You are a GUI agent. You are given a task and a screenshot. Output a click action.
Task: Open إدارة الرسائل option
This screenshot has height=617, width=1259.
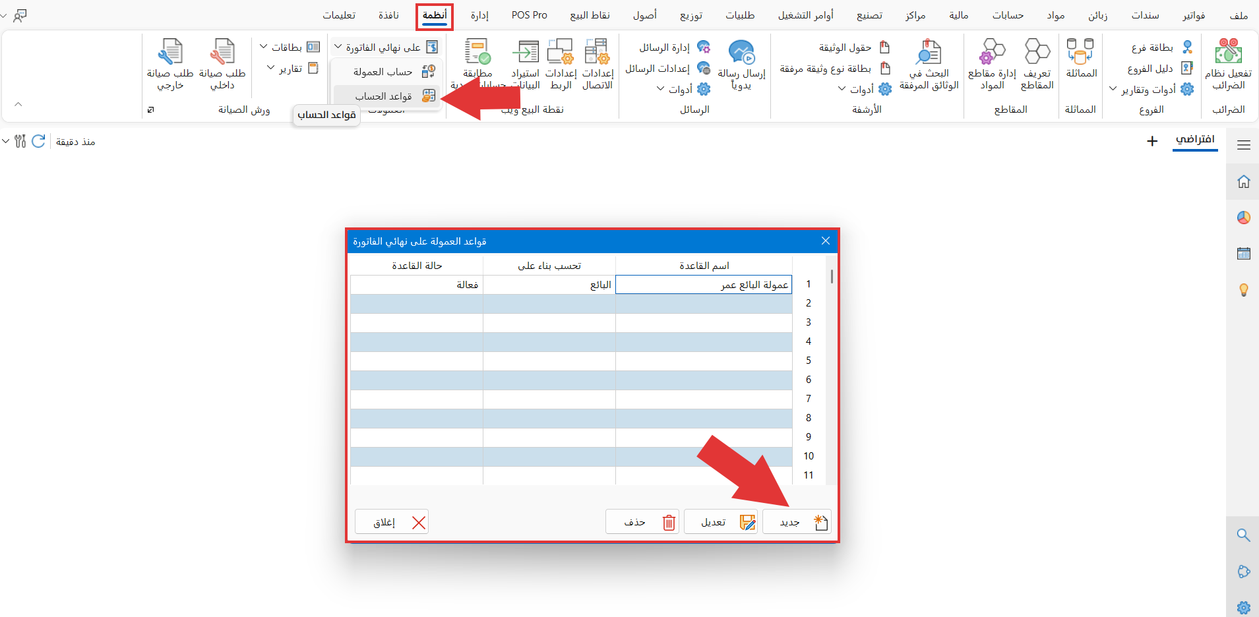(674, 47)
